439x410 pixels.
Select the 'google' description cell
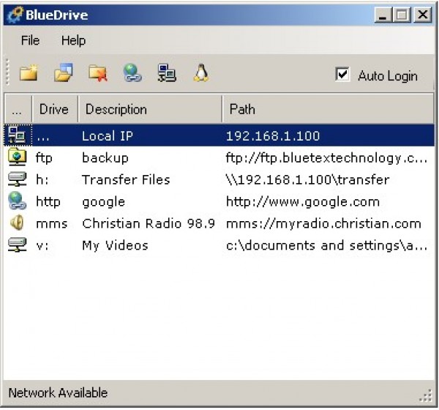(104, 202)
